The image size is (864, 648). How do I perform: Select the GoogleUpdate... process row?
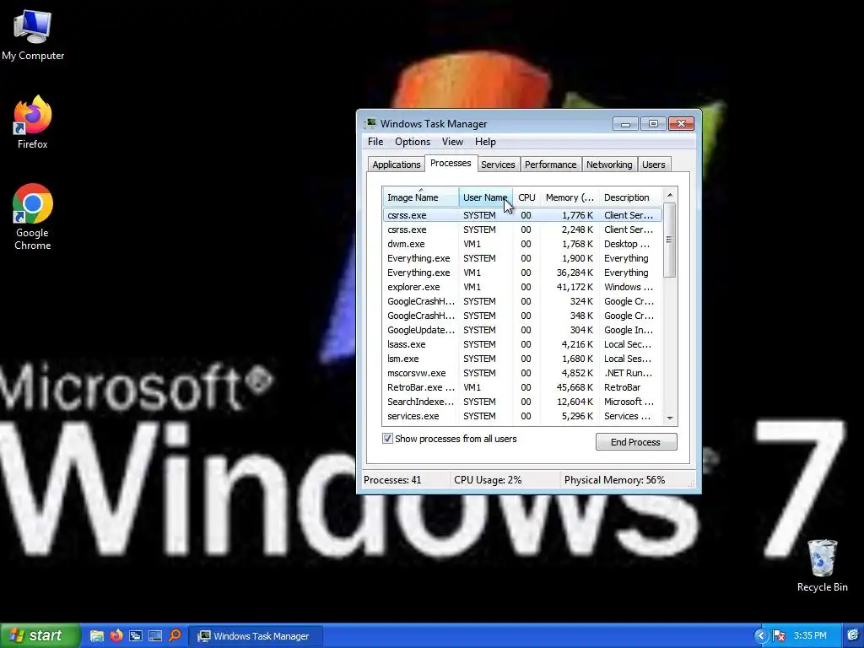[522, 330]
